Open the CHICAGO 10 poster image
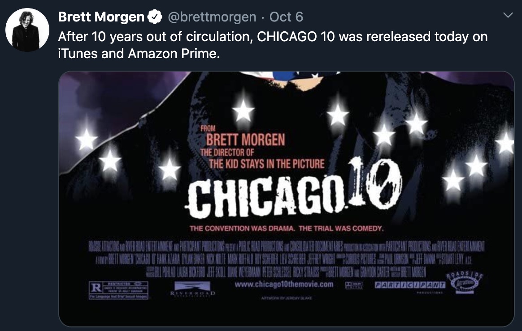The width and height of the screenshot is (522, 331). click(x=286, y=199)
